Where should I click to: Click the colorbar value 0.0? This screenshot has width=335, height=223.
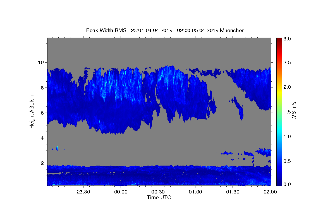(x=287, y=184)
